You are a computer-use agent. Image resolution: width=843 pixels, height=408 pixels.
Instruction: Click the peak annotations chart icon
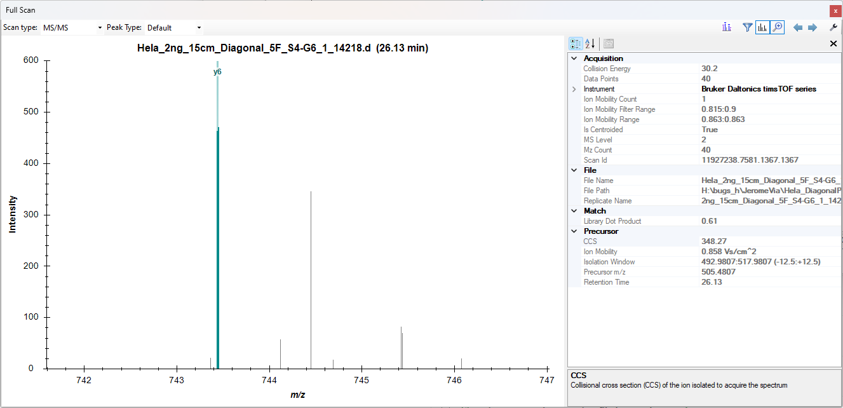tap(727, 27)
